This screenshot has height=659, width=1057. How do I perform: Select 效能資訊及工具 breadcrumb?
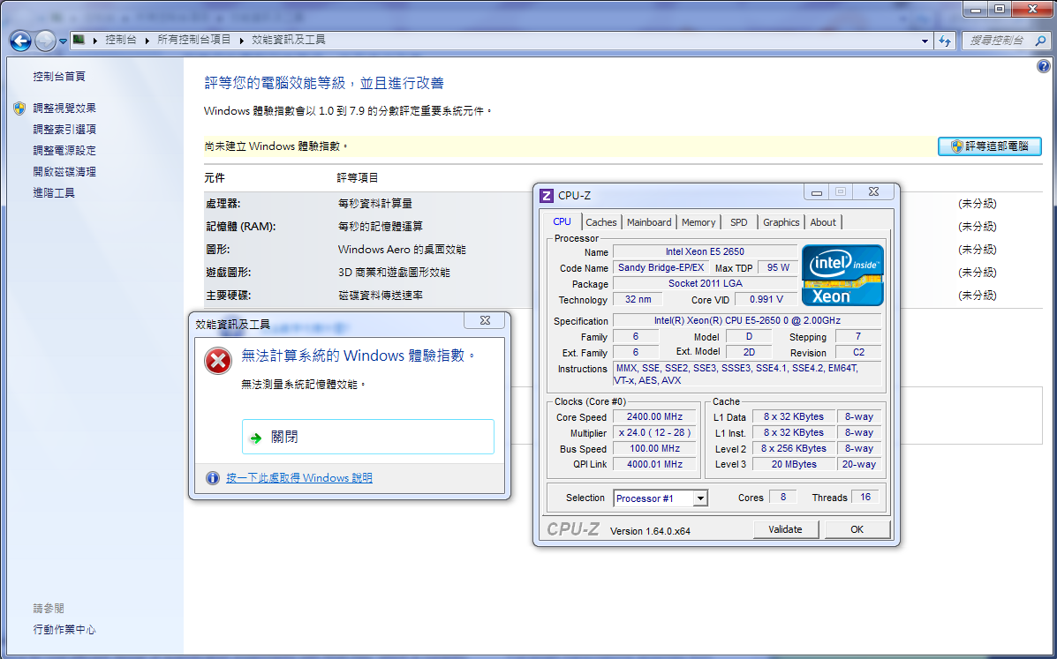point(289,40)
